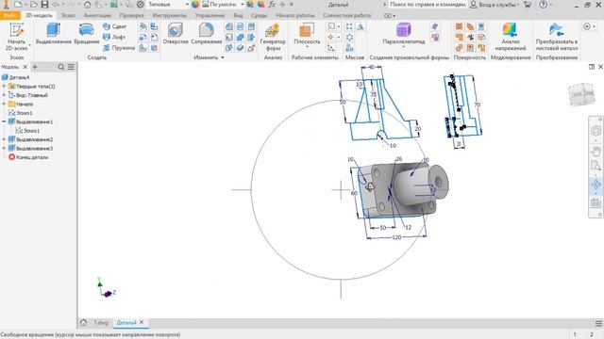
Task: Click the home icon beside document tabs
Action: click(x=83, y=322)
